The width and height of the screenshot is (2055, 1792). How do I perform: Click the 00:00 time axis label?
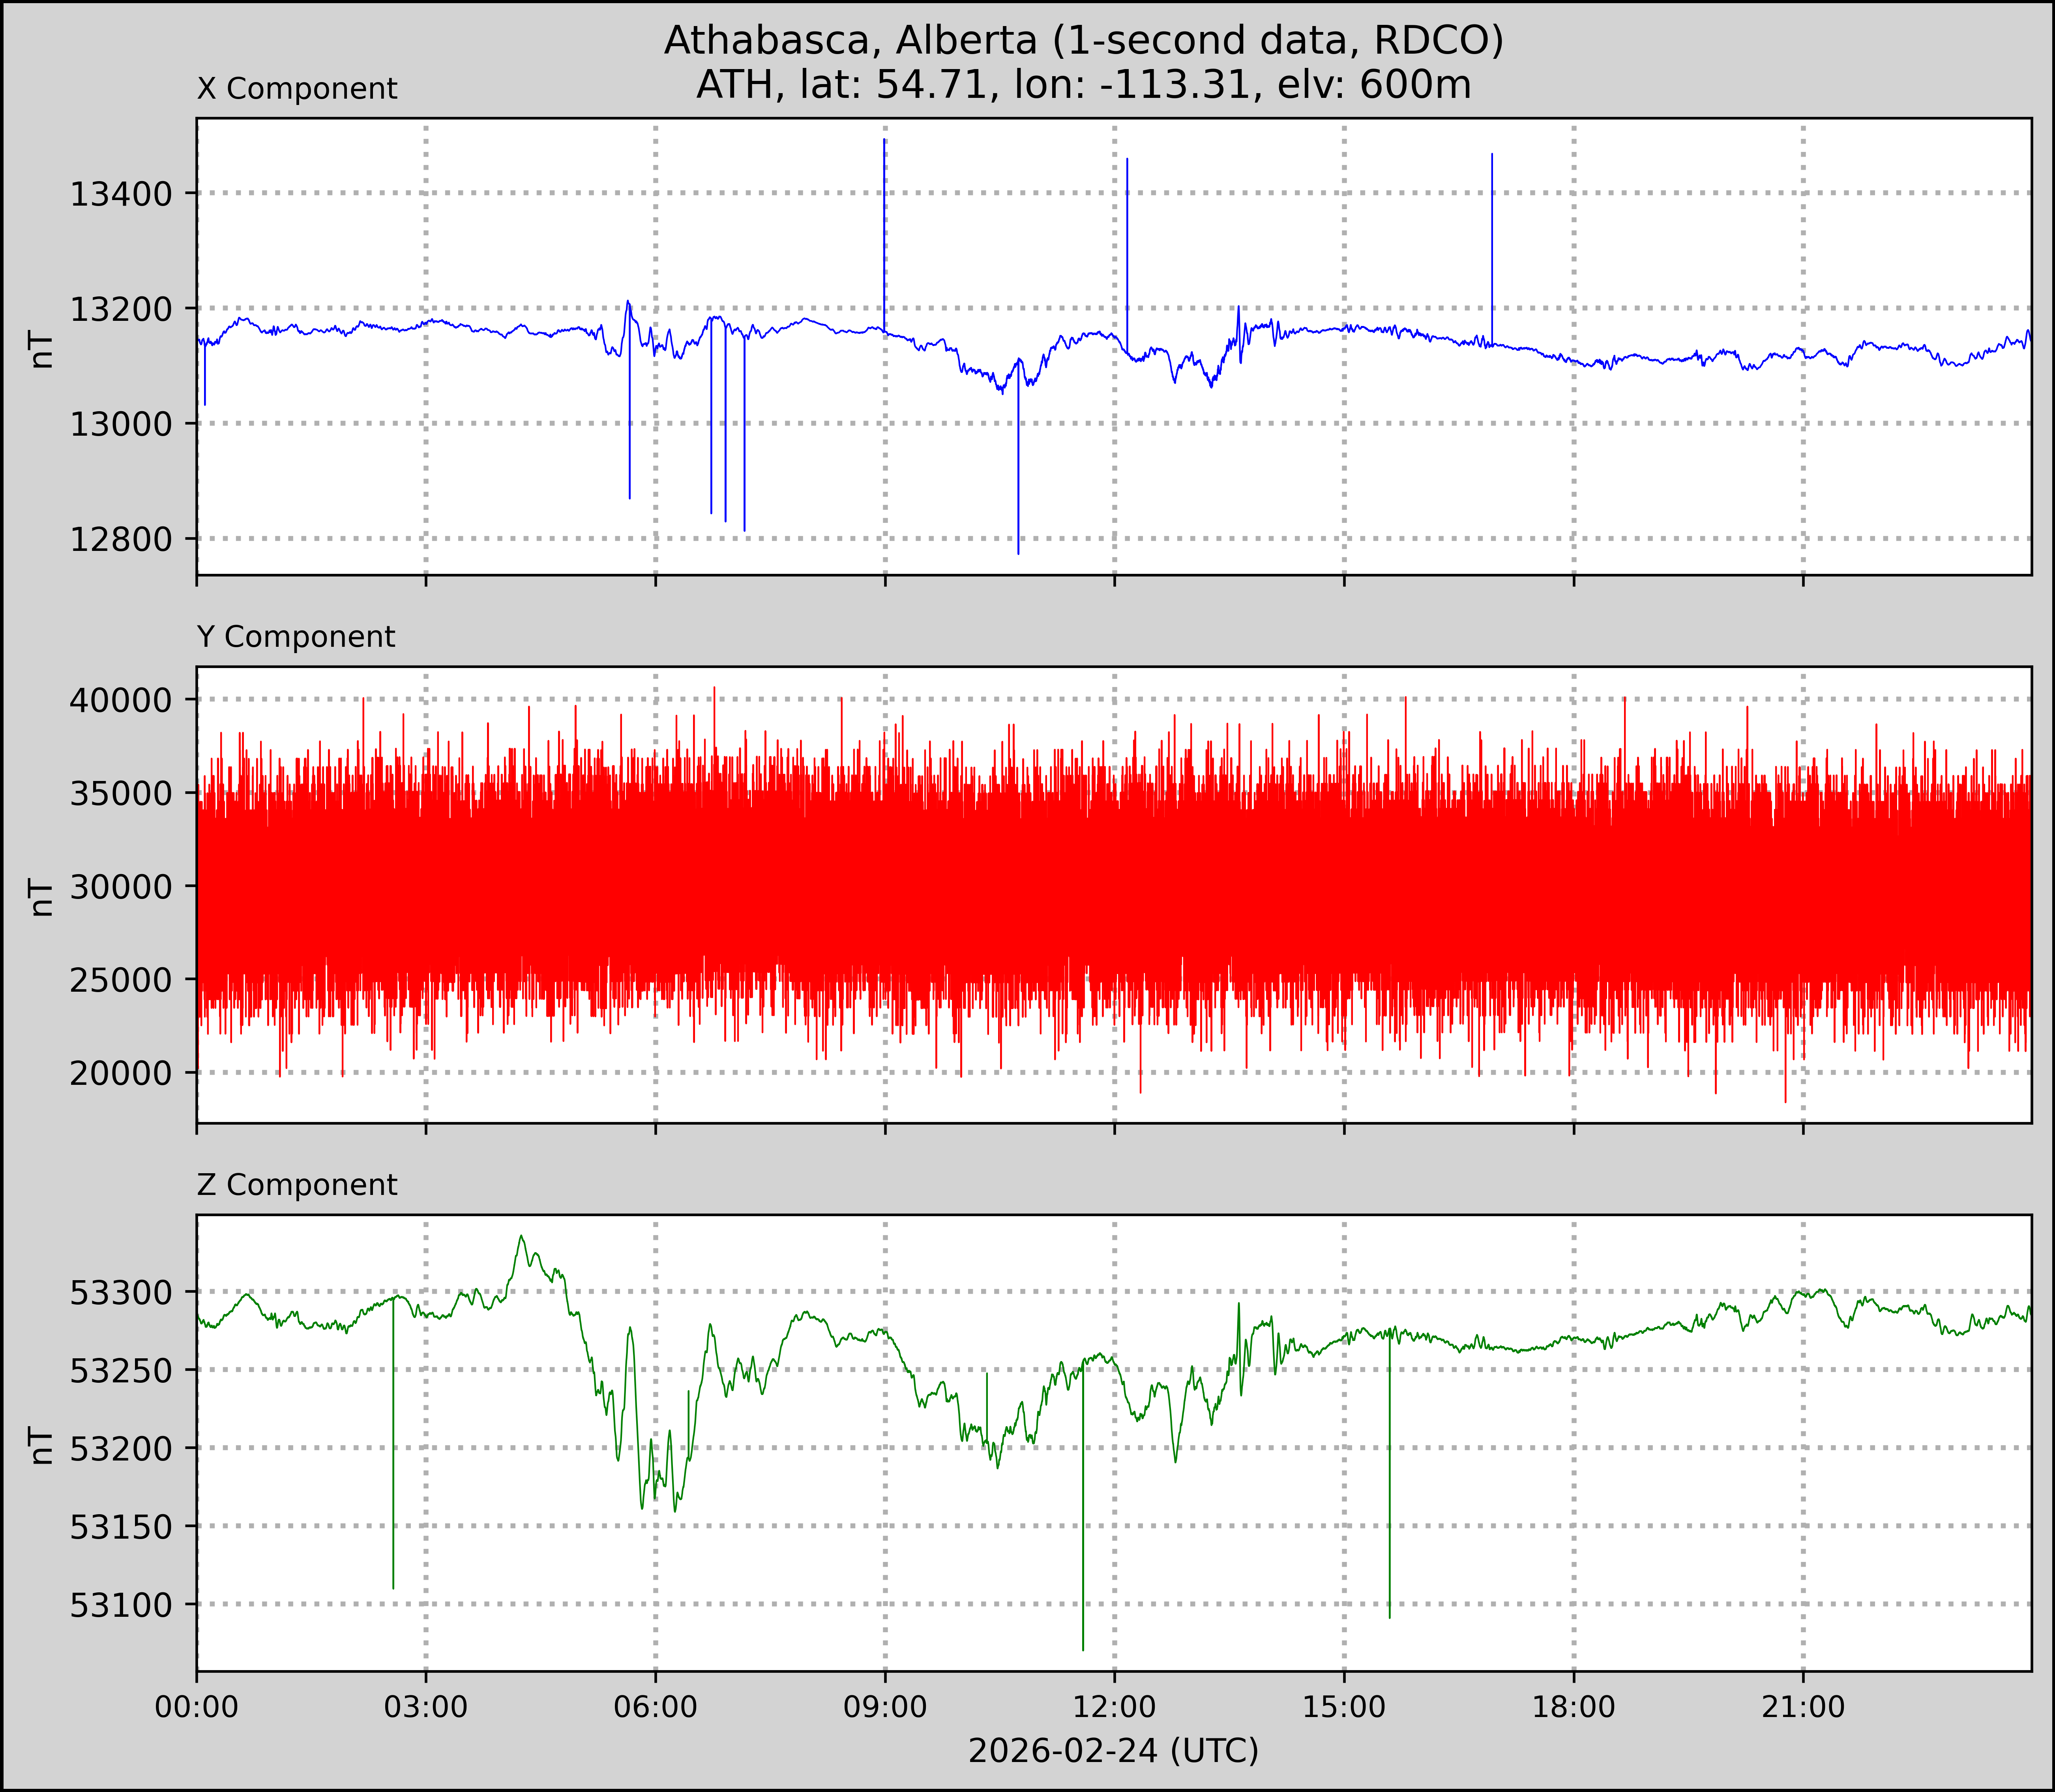[x=197, y=1706]
